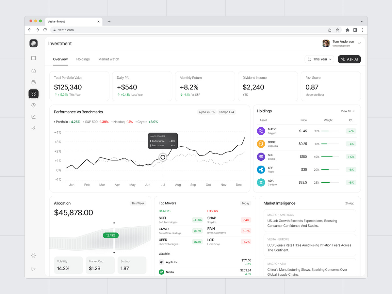392x294 pixels.
Task: Click the logout icon in sidebar
Action: pyautogui.click(x=33, y=269)
